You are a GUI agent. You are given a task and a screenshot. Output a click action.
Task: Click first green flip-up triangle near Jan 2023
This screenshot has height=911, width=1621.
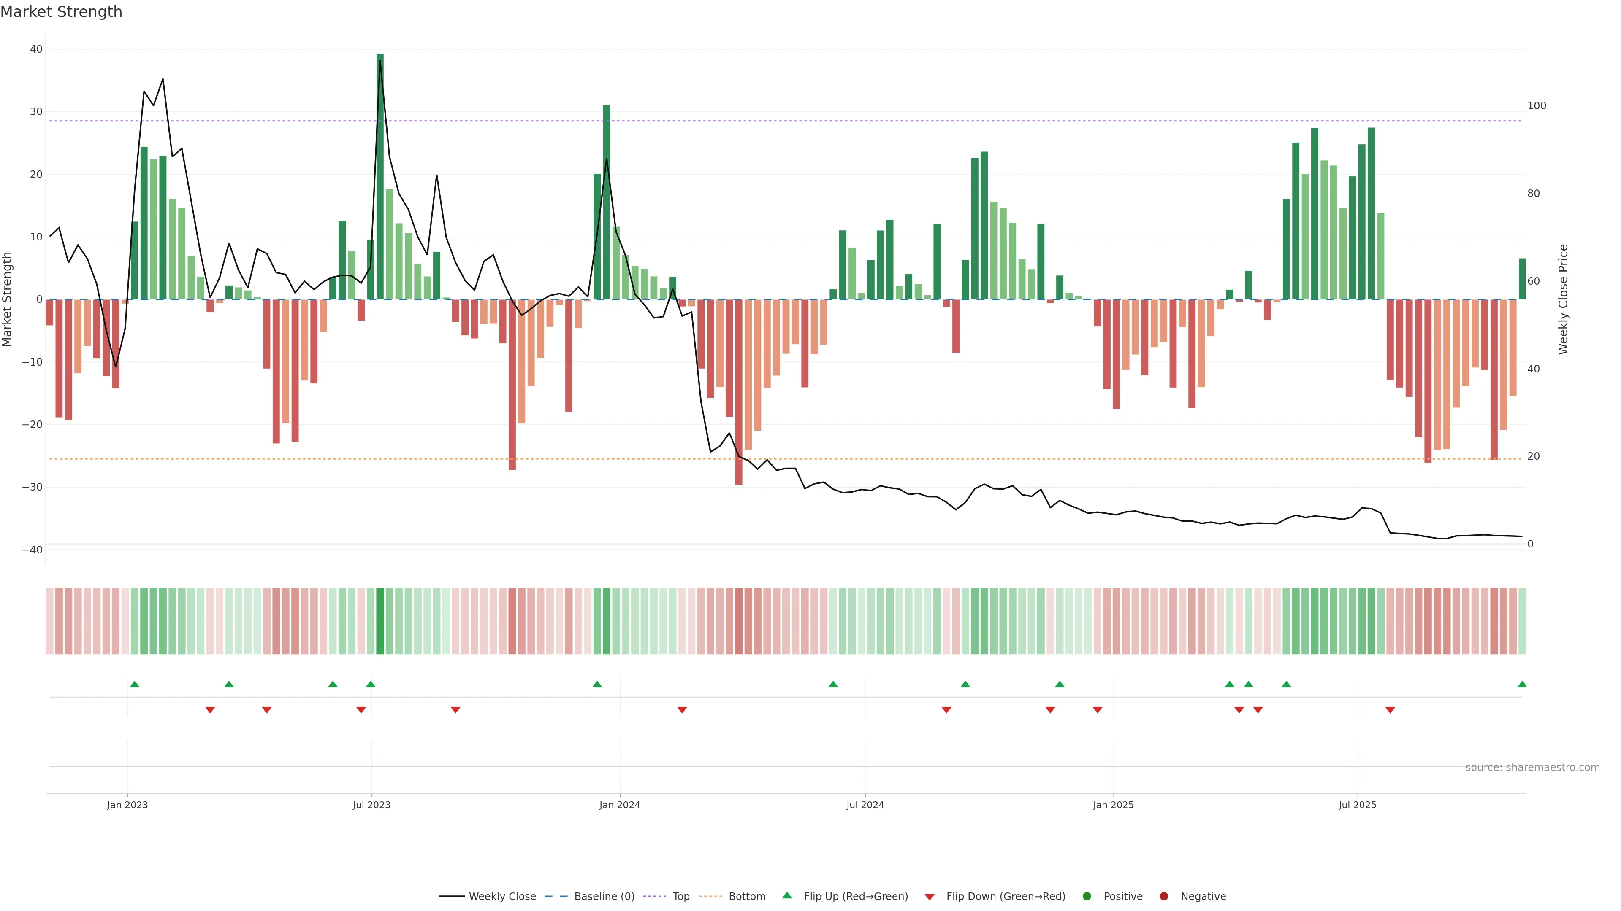[134, 684]
